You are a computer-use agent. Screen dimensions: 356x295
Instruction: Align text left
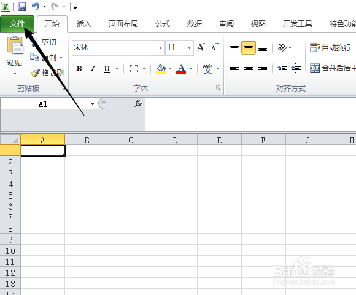pos(234,68)
